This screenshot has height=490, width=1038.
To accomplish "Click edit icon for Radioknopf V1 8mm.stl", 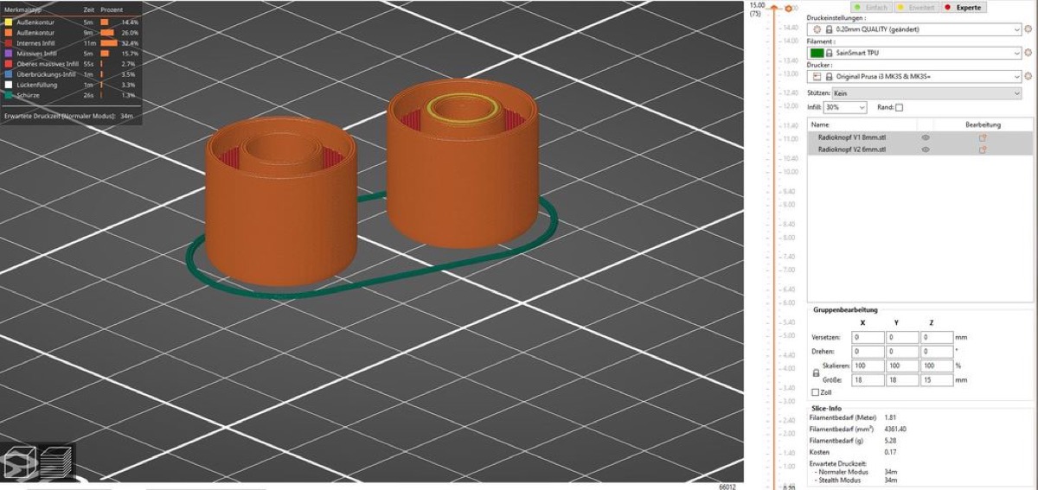I will click(983, 137).
